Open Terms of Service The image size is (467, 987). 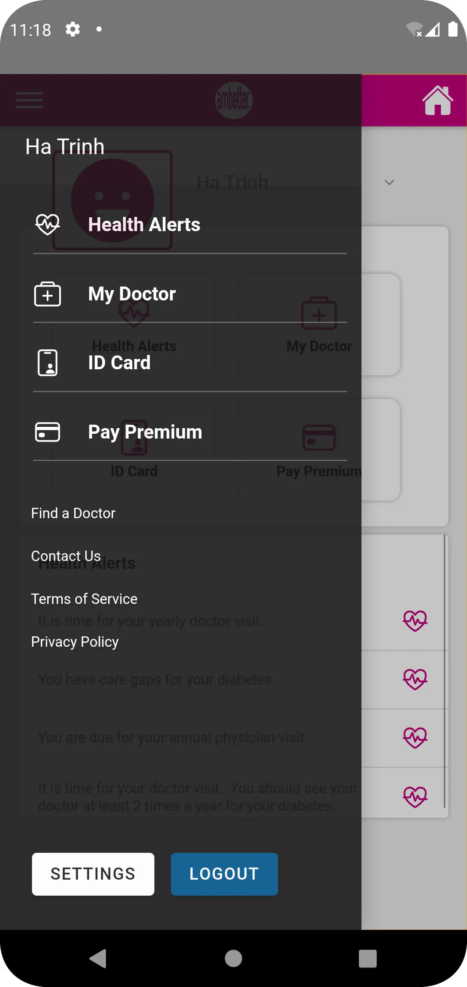pyautogui.click(x=84, y=598)
